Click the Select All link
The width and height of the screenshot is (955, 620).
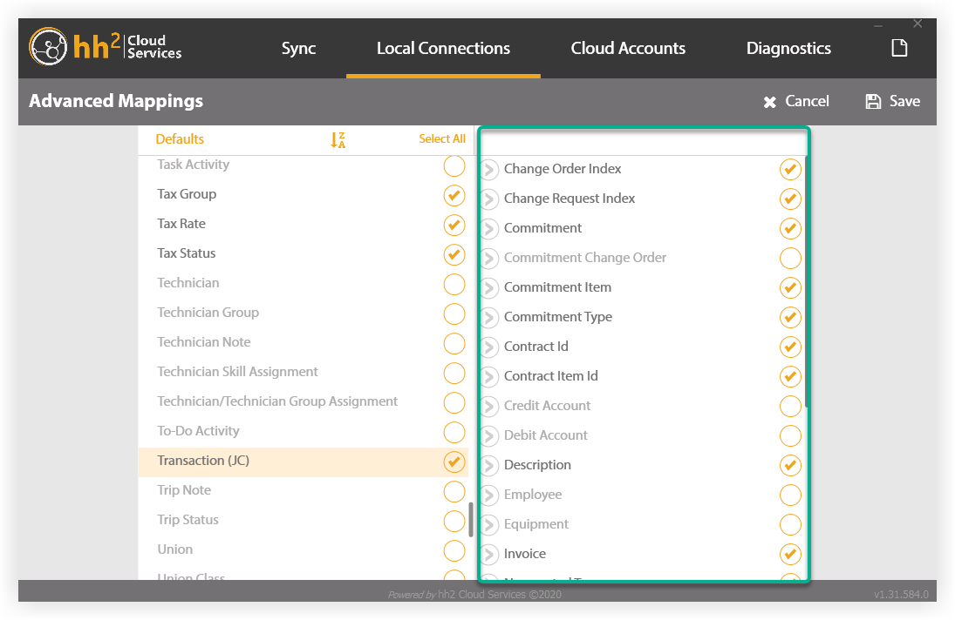click(x=441, y=139)
